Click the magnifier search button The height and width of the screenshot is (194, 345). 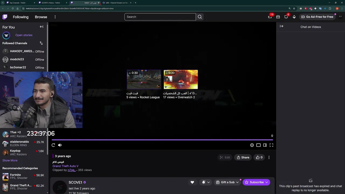point(200,17)
